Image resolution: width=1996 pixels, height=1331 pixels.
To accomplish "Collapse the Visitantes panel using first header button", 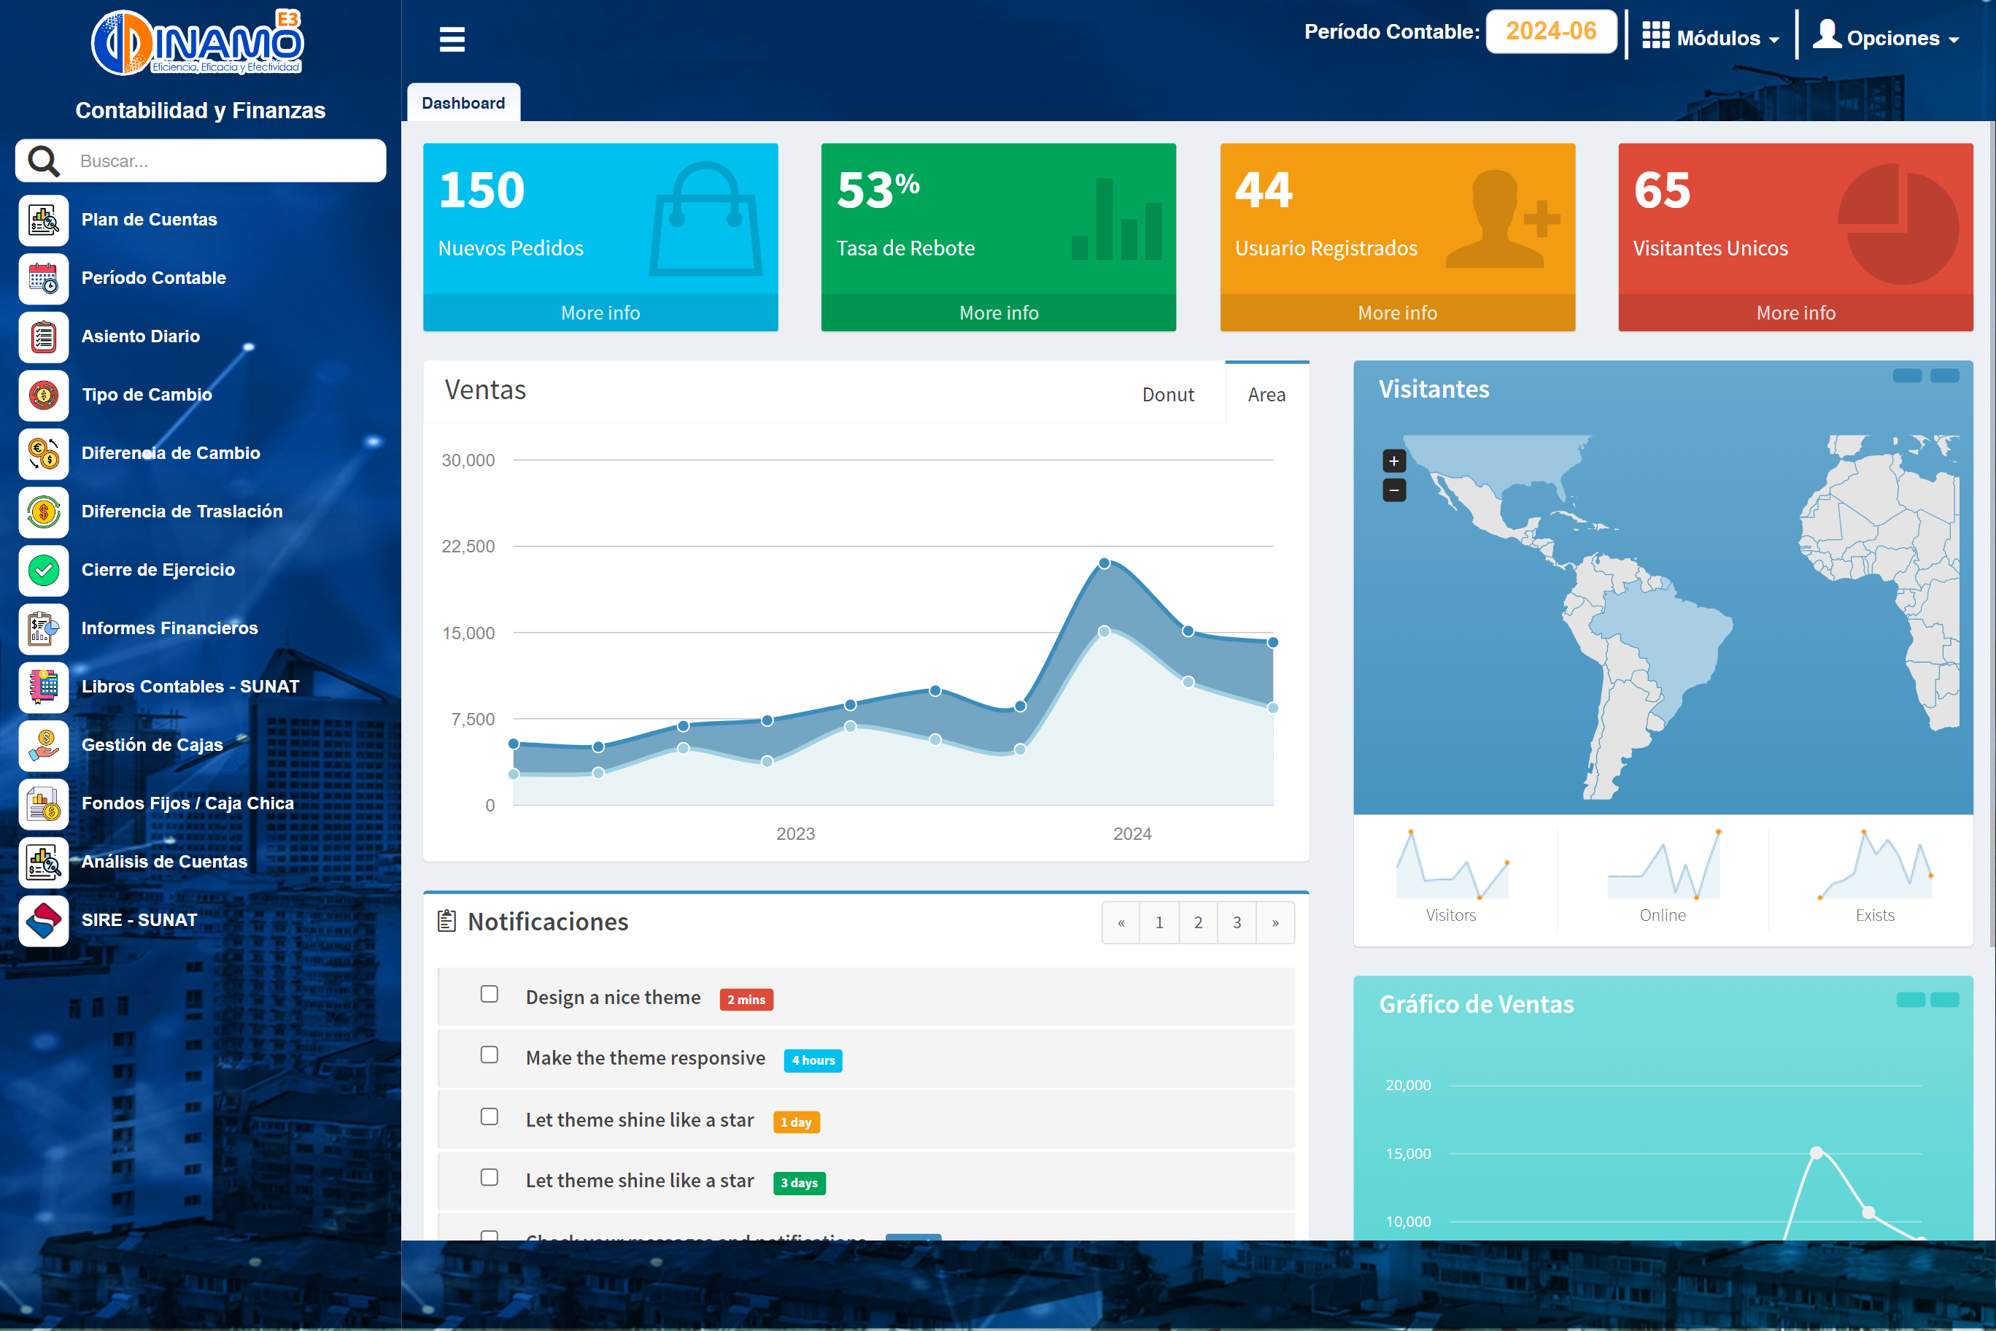I will [x=1906, y=376].
